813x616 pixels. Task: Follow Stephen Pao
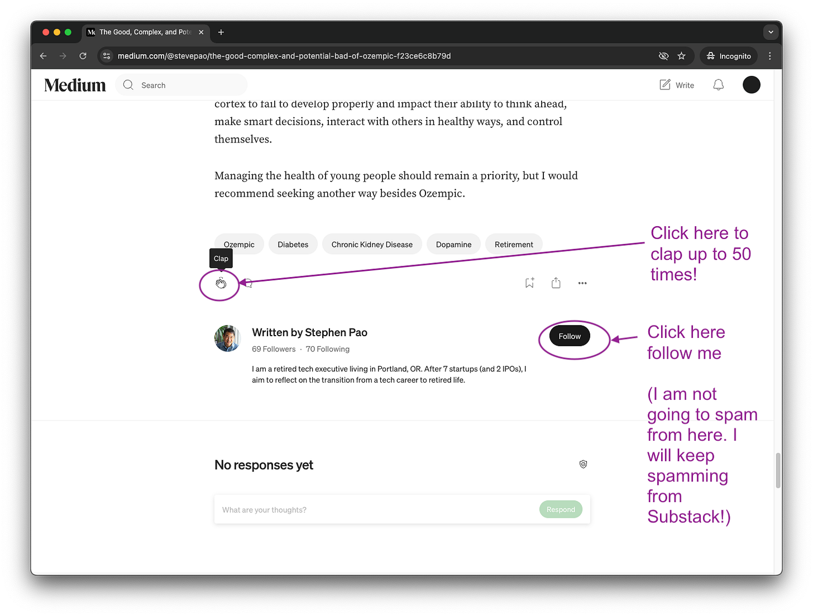coord(570,336)
